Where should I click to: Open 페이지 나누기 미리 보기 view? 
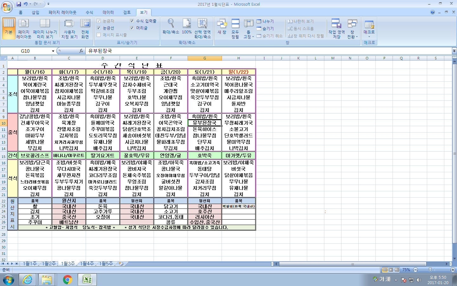click(45, 24)
